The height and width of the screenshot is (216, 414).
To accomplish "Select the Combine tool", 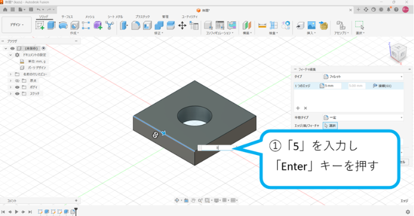I will (159, 25).
